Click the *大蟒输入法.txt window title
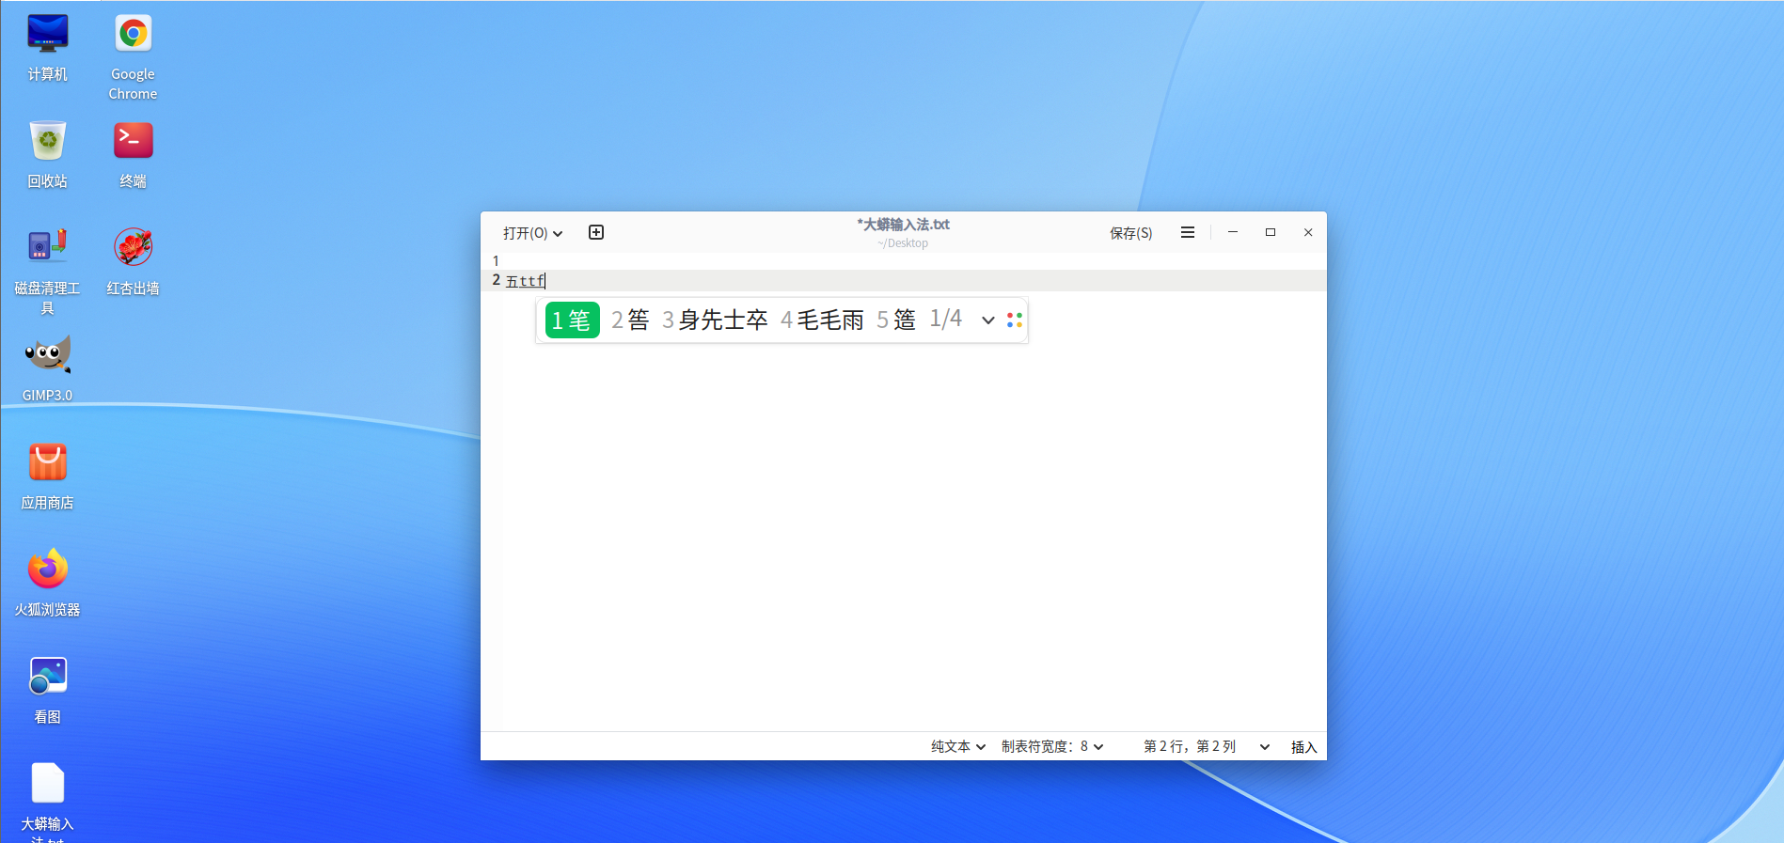The width and height of the screenshot is (1784, 843). [x=903, y=225]
